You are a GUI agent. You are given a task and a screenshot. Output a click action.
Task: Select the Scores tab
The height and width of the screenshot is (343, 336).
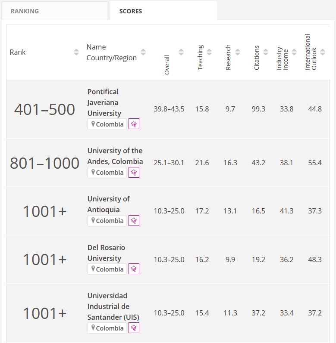click(x=163, y=11)
